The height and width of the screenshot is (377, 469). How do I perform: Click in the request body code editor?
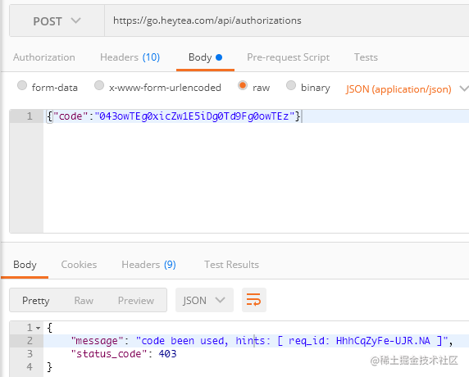(256, 171)
